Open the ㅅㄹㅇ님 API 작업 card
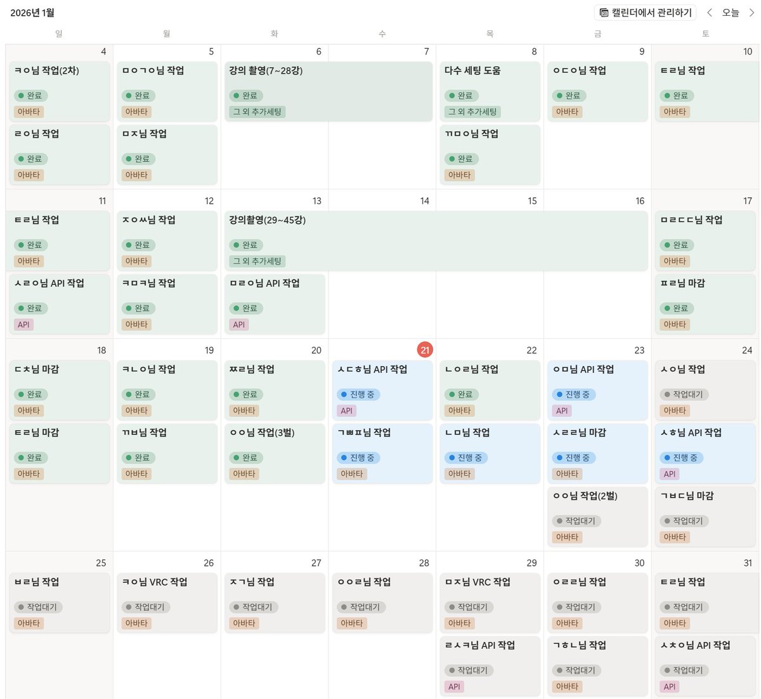The height and width of the screenshot is (699, 761). point(59,304)
